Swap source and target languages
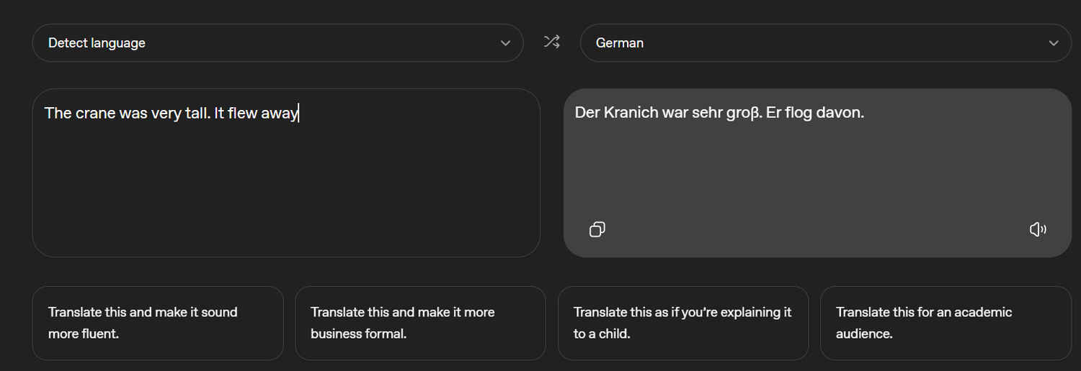The image size is (1081, 371). (x=551, y=42)
